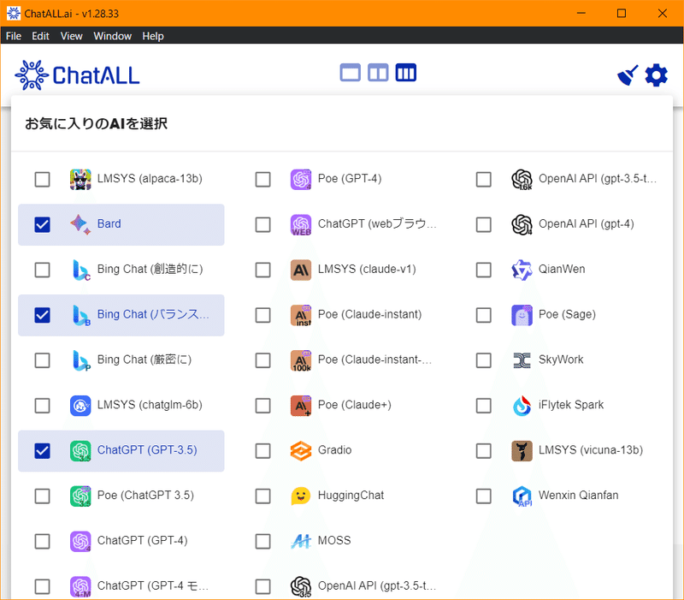
Task: Check the QianWen checkbox
Action: 483,270
